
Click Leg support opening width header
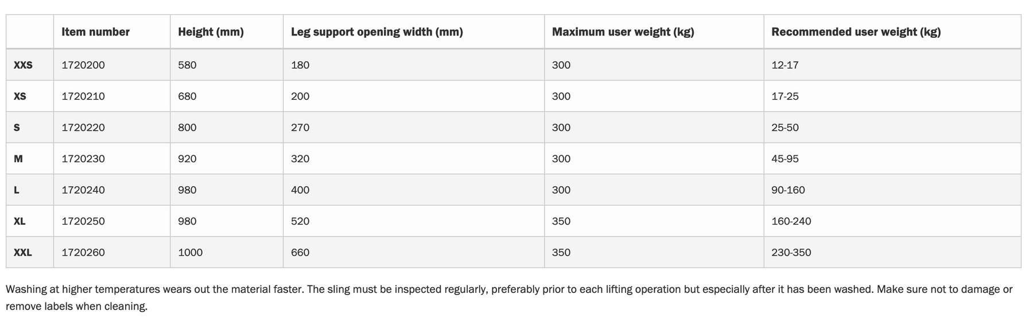(x=376, y=32)
